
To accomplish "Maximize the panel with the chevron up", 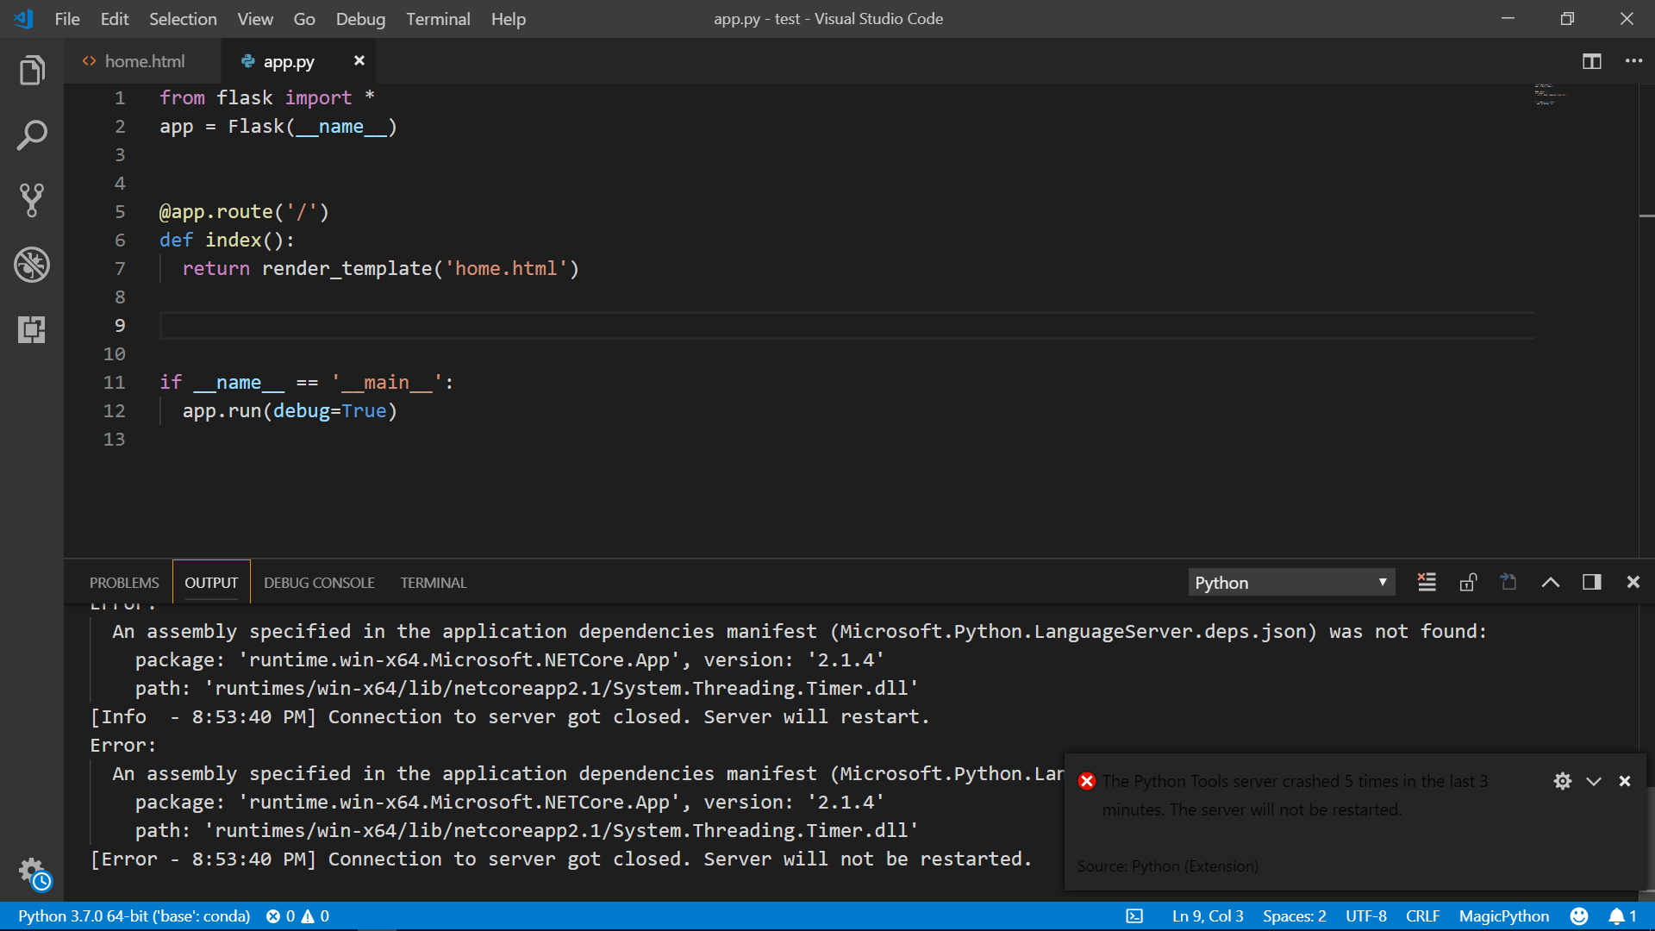I will point(1551,582).
